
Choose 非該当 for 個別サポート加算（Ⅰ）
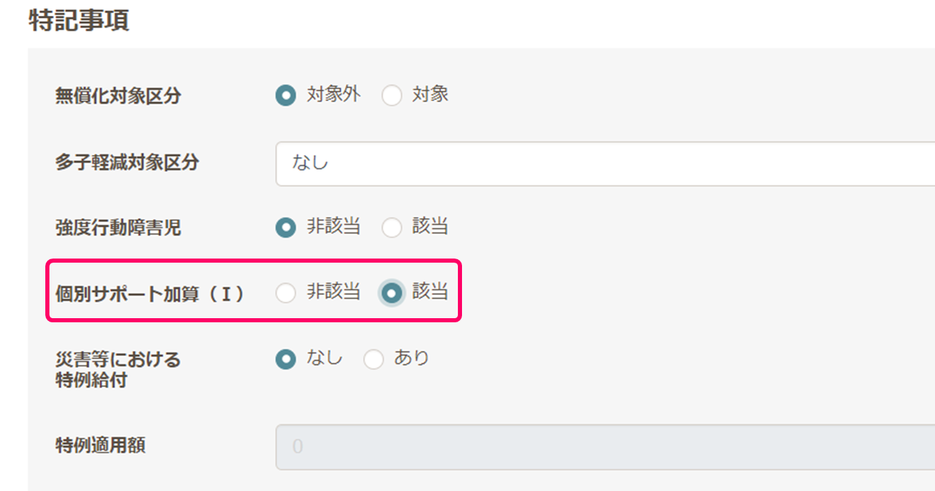[x=286, y=294]
